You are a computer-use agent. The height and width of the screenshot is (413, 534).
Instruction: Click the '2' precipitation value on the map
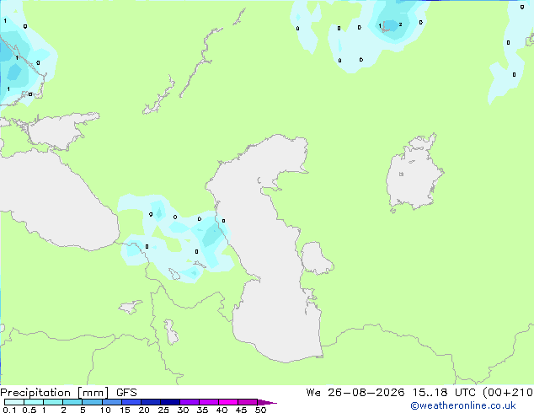(401, 24)
